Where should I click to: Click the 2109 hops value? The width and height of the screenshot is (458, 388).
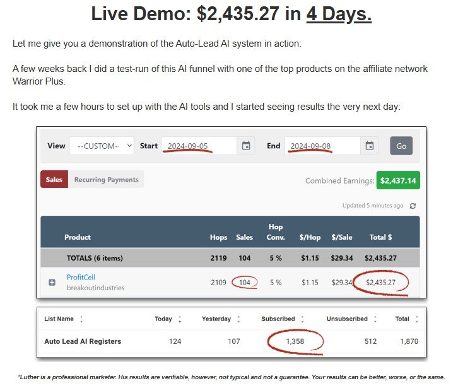(x=218, y=283)
